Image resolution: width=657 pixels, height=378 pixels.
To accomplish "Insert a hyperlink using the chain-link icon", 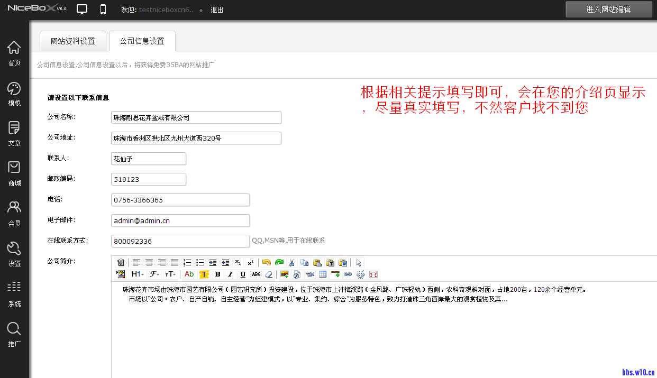I will click(348, 274).
